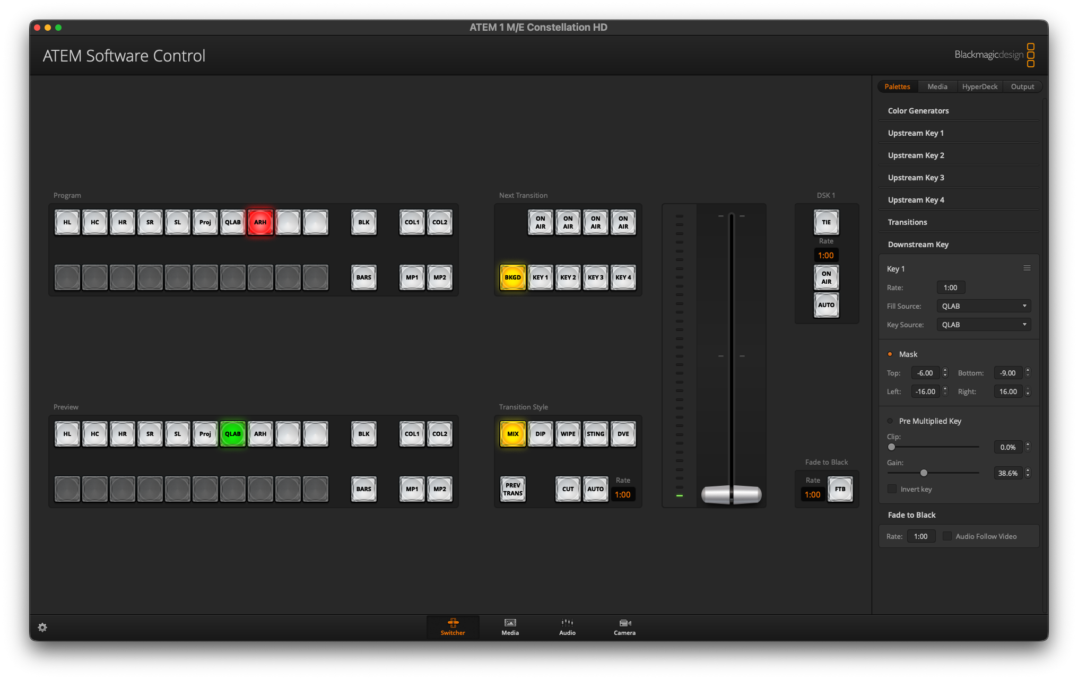This screenshot has width=1078, height=680.
Task: Click the DSK 1 AUTO button
Action: click(827, 305)
